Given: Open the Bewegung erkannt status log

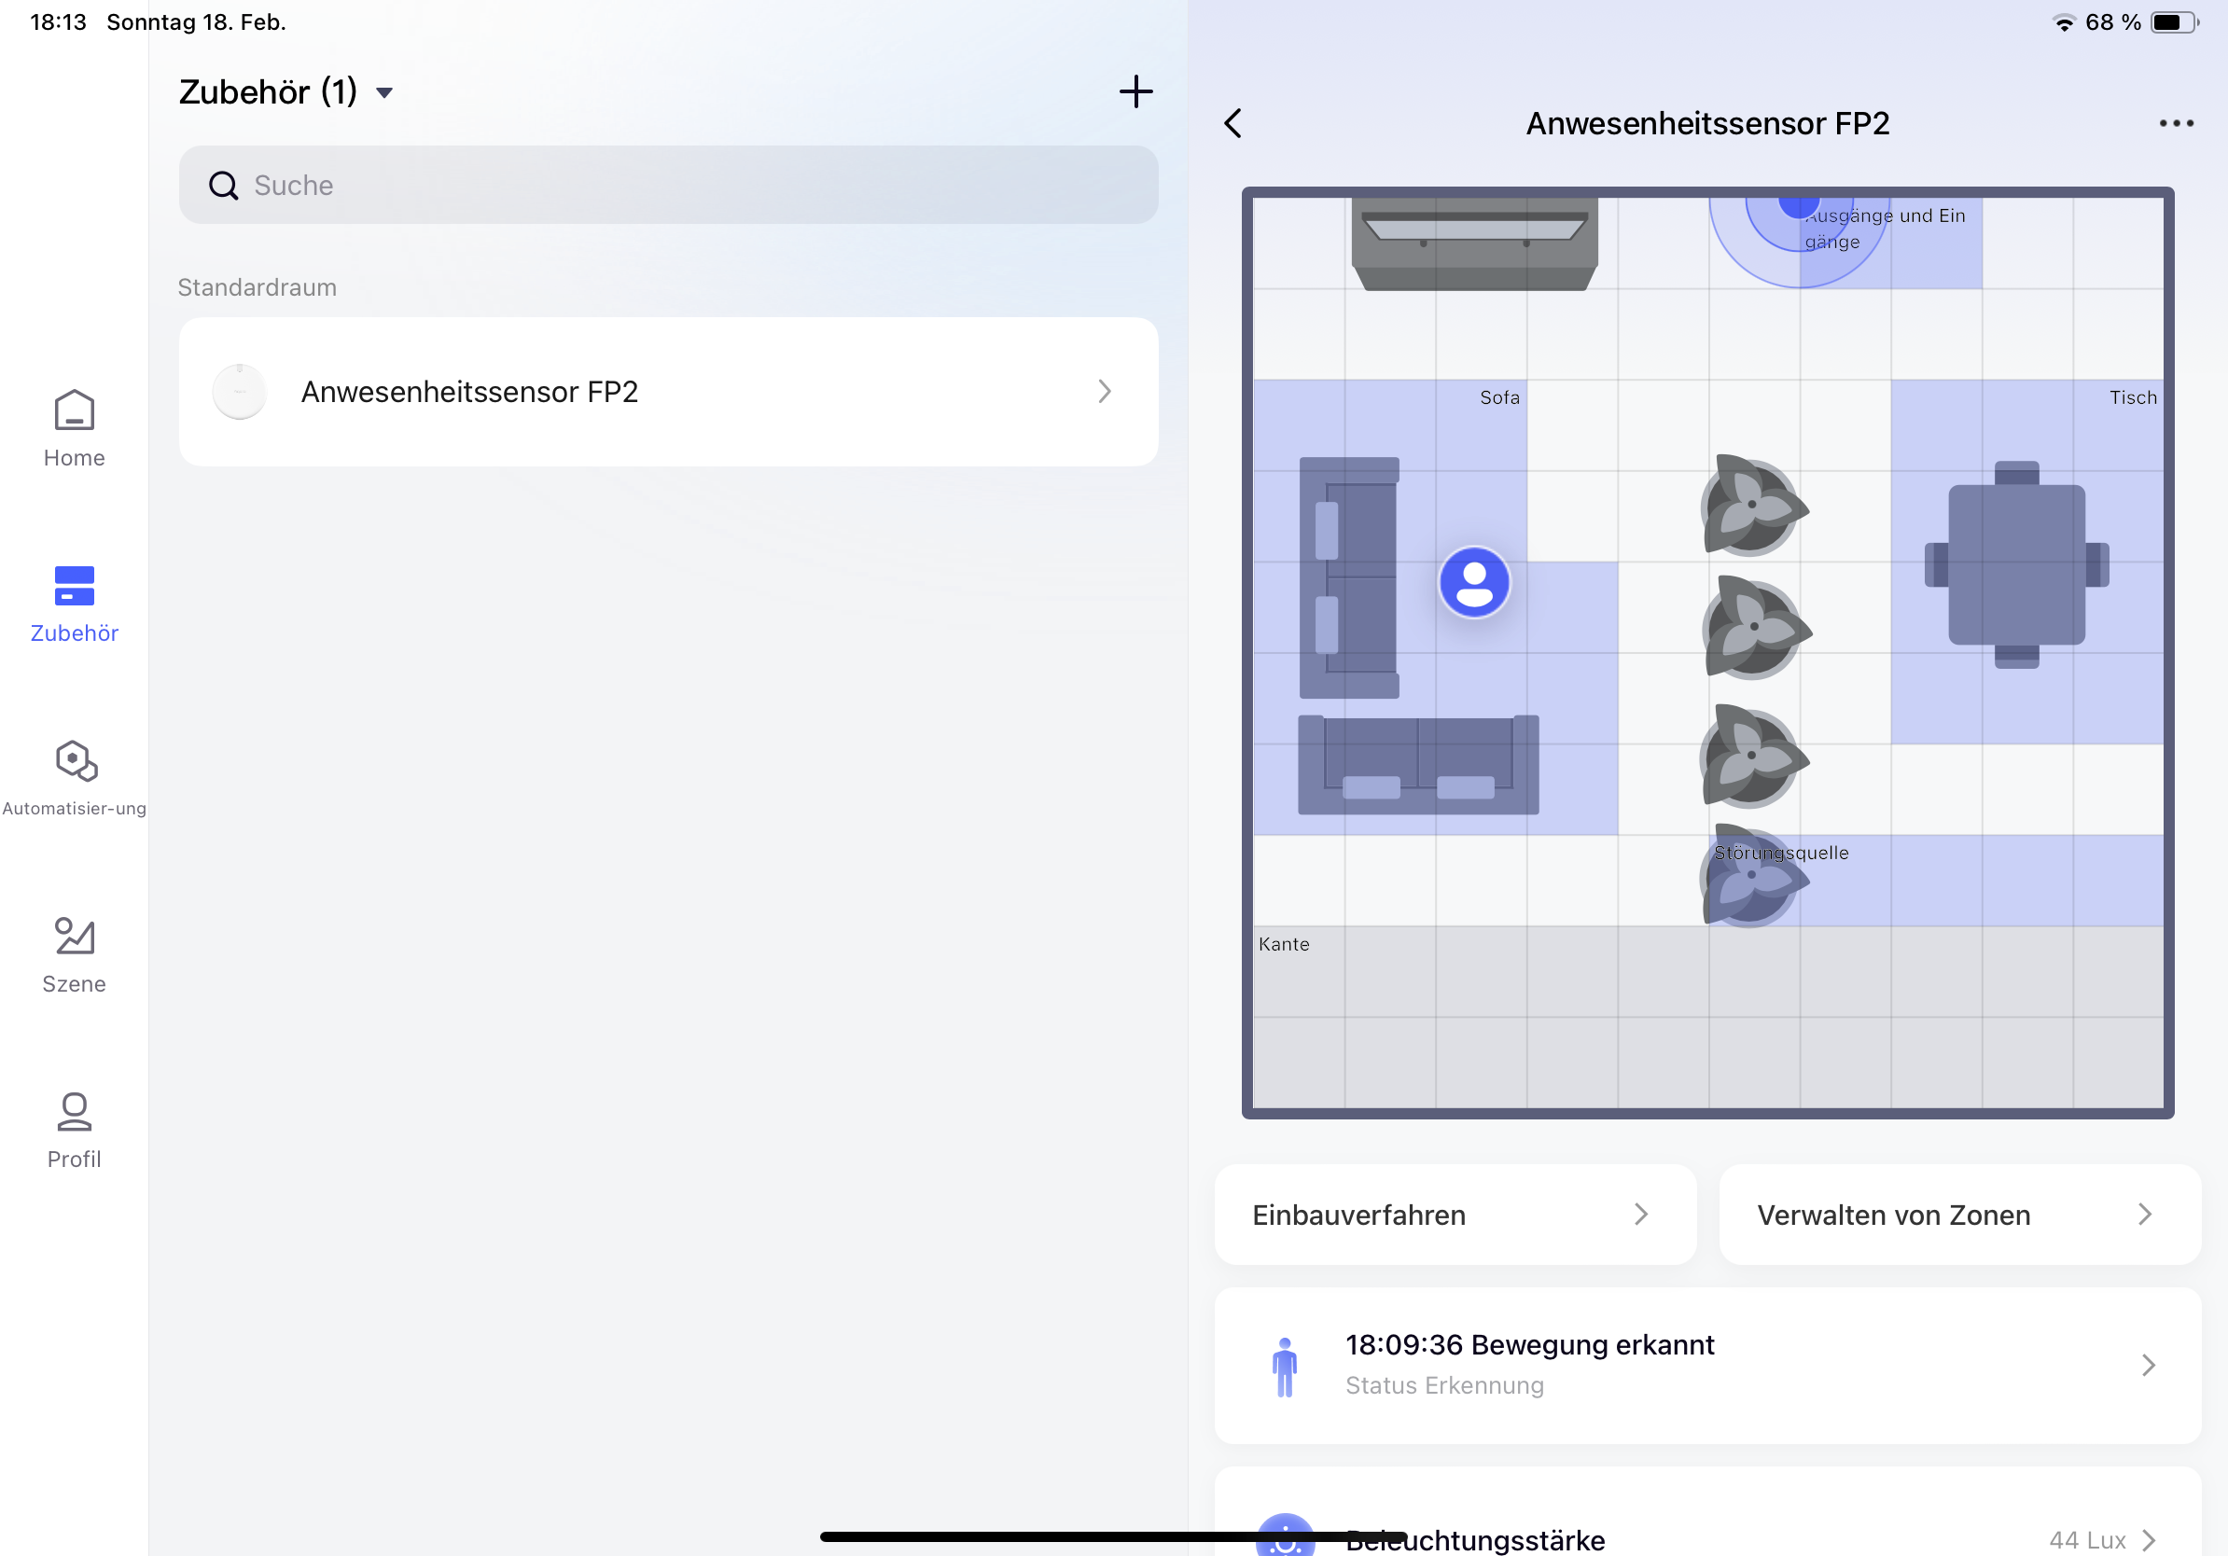Looking at the screenshot, I should click(1706, 1365).
